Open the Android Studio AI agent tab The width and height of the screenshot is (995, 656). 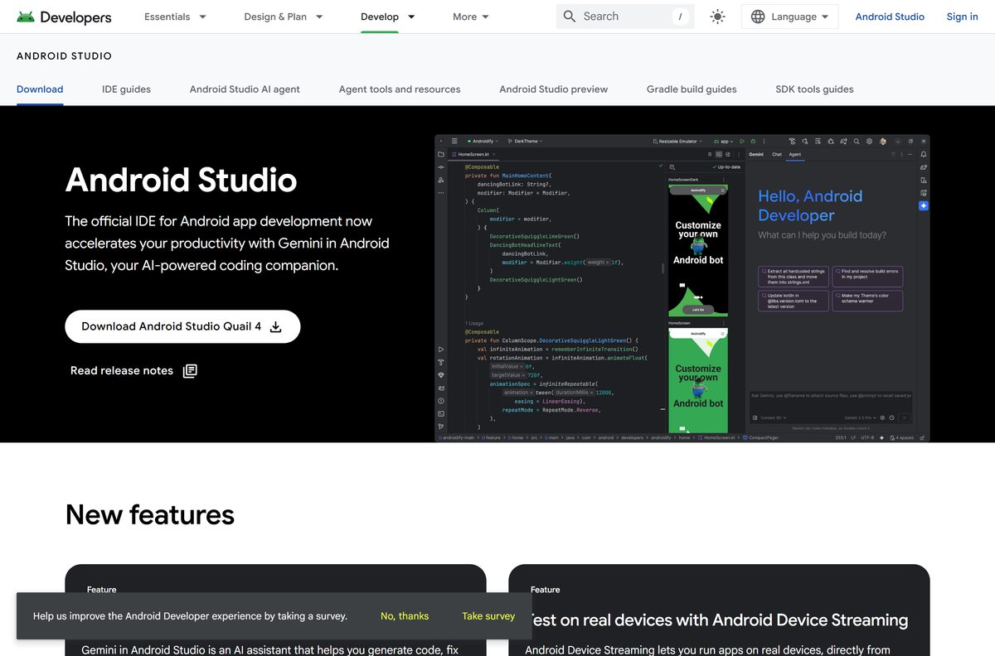[245, 89]
